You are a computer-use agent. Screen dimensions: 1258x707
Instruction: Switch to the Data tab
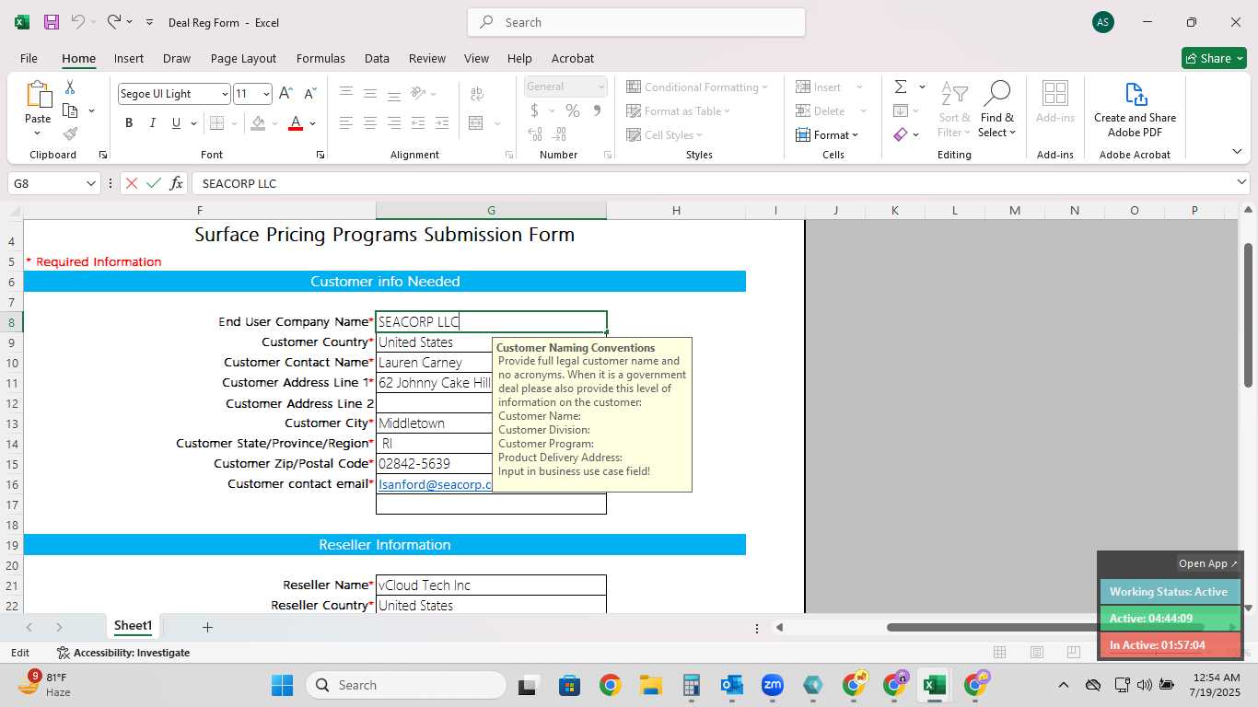377,58
